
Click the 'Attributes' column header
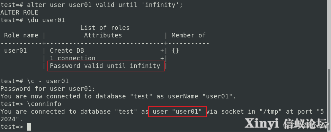point(103,35)
